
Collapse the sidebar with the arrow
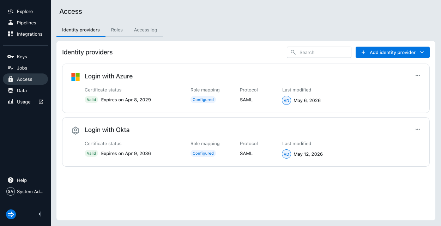tap(40, 214)
